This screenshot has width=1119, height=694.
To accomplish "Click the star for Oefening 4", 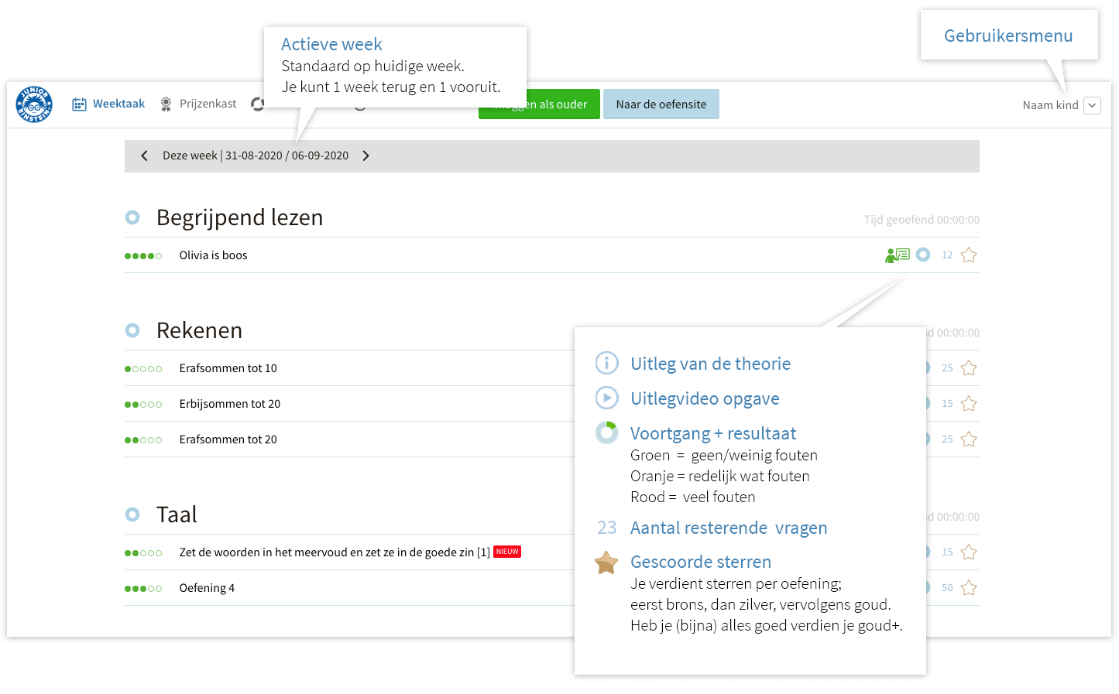I will [x=968, y=588].
